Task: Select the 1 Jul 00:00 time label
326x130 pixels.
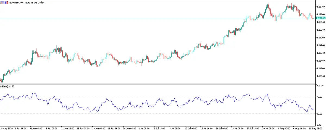Action: point(144,128)
